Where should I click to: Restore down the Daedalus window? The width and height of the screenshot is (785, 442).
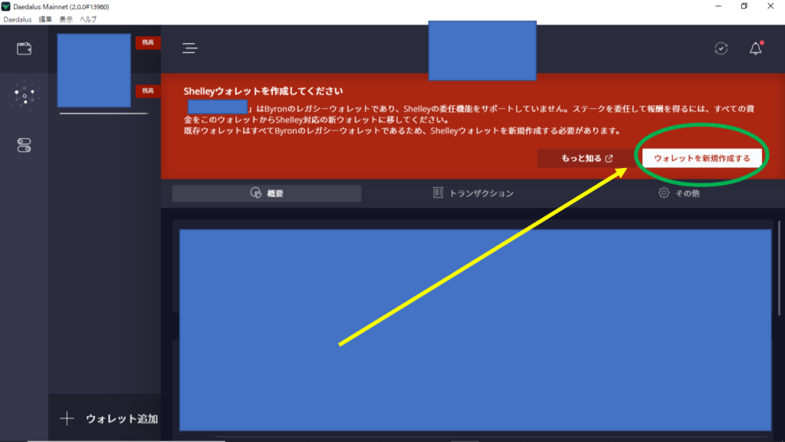(744, 6)
